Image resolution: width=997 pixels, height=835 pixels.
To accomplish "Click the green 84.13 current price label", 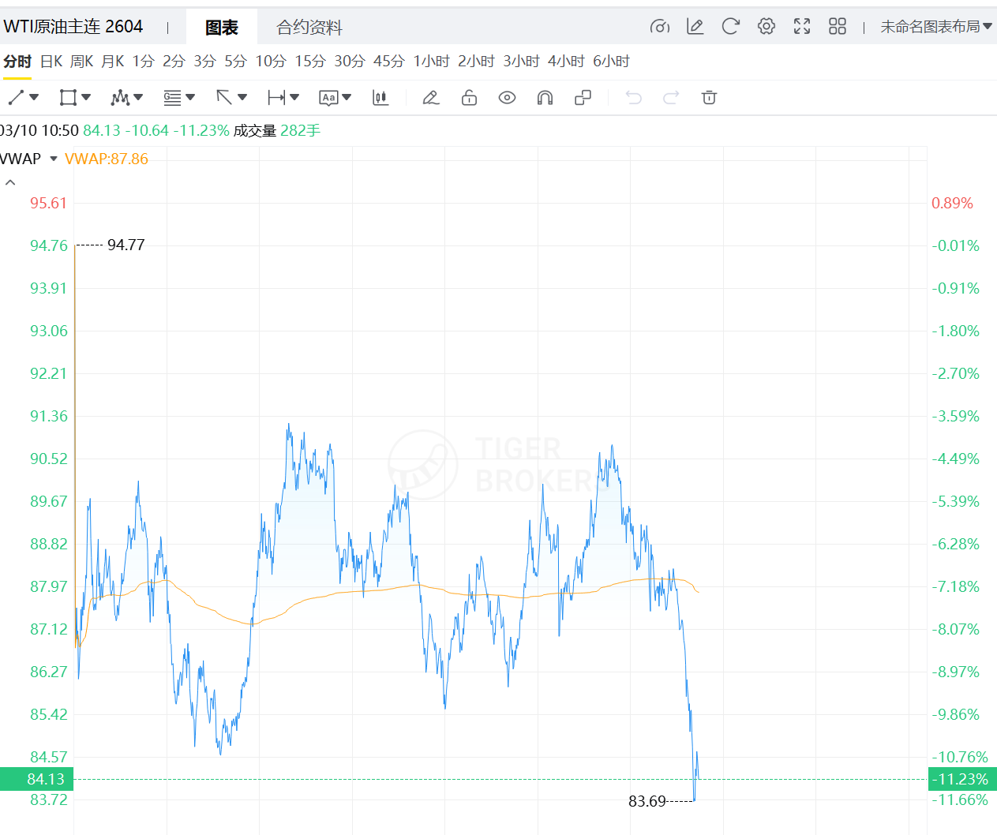I will (37, 779).
